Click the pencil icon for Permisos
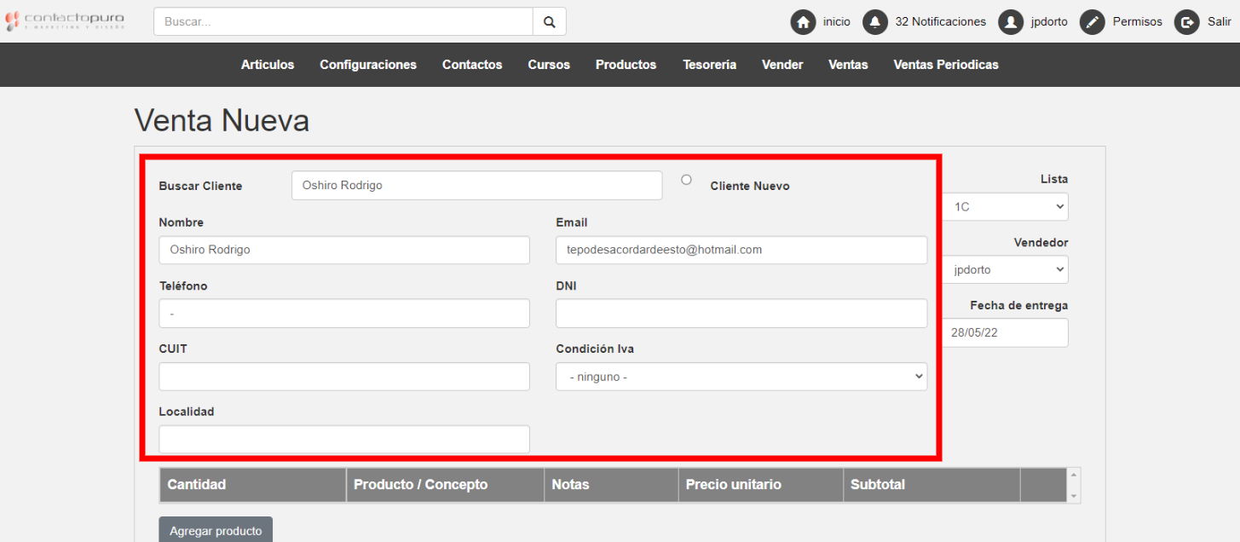The height and width of the screenshot is (542, 1240). click(1093, 22)
